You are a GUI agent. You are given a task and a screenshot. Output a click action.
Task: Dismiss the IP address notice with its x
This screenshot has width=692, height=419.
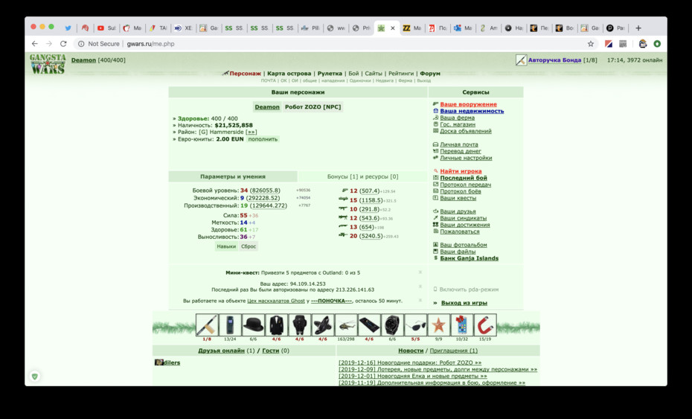click(x=420, y=286)
